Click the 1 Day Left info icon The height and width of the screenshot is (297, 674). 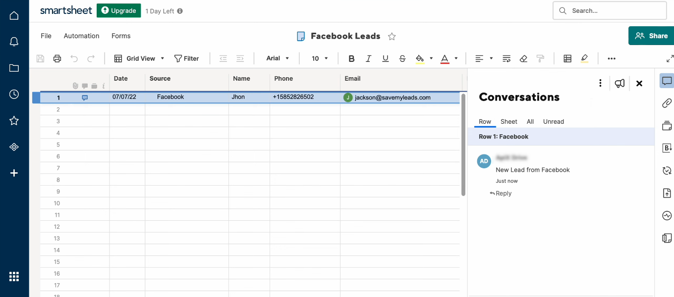(x=180, y=11)
